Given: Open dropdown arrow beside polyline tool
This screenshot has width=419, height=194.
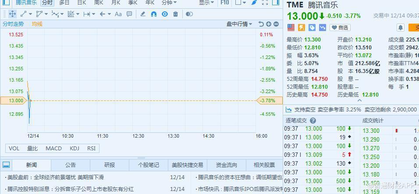Looking at the screenshot, I should point(46,14).
